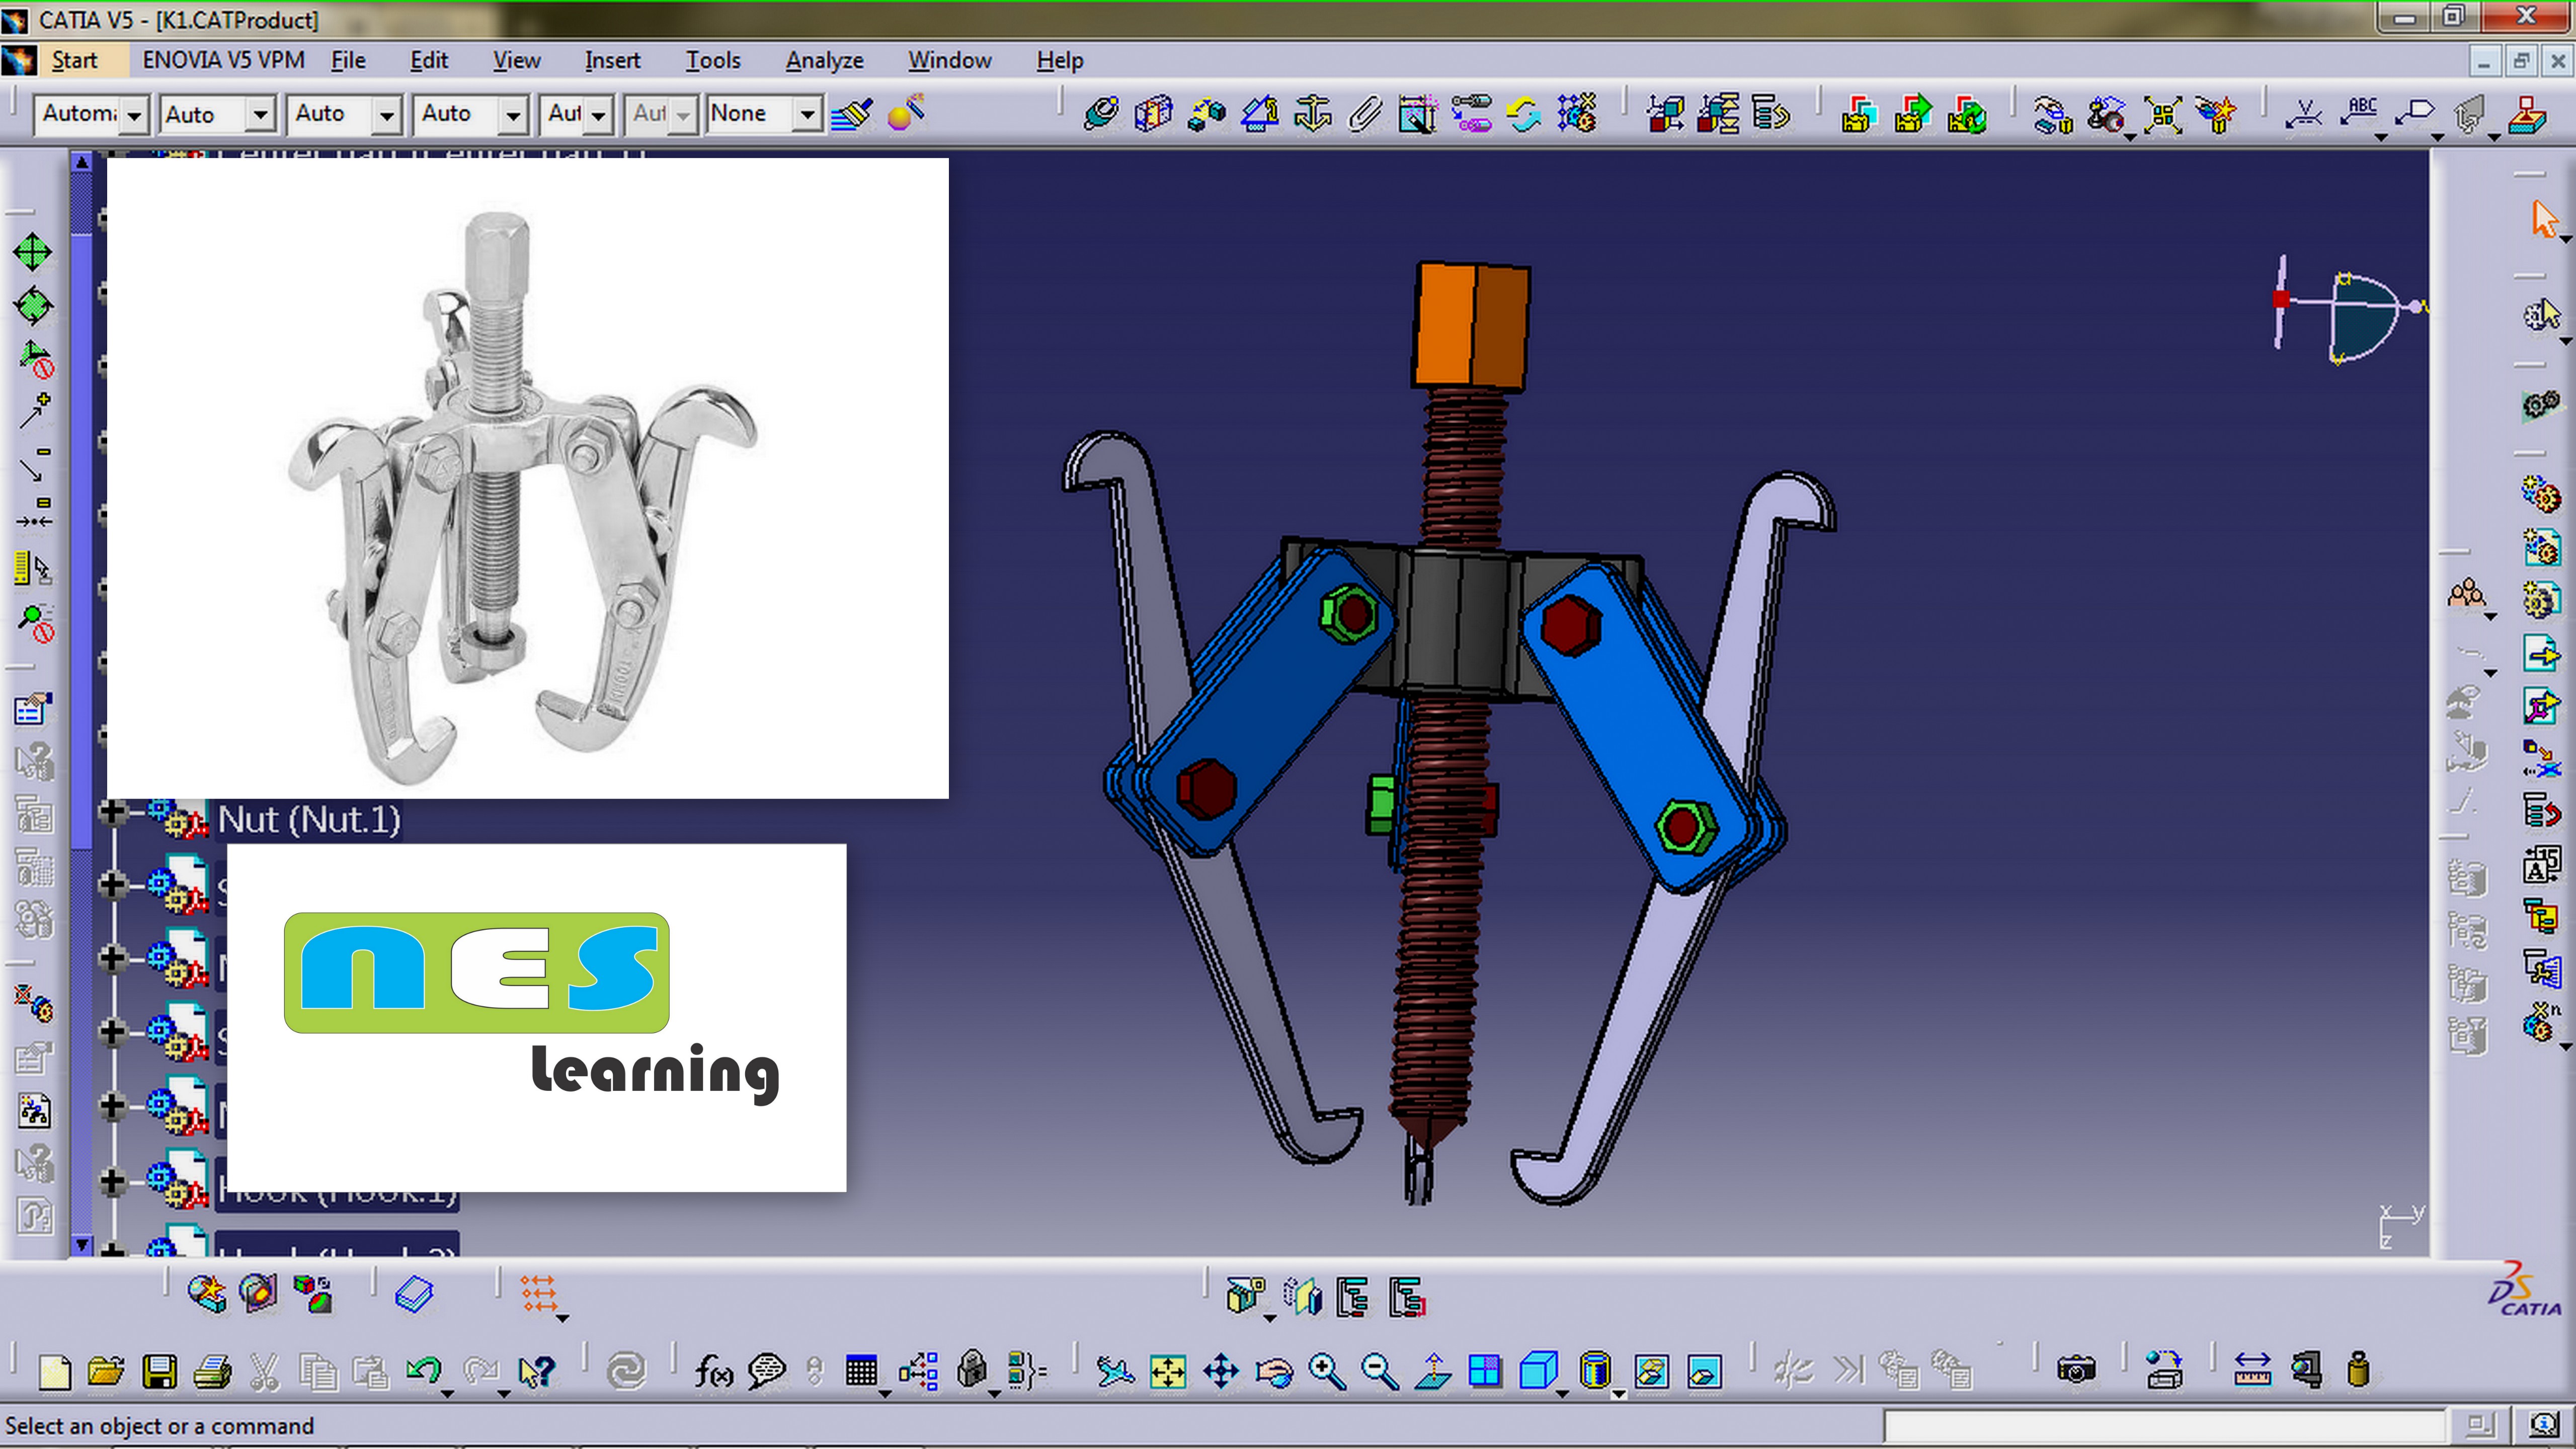Viewport: 2576px width, 1449px height.
Task: Select the Angle Constraint tool
Action: click(x=1260, y=114)
